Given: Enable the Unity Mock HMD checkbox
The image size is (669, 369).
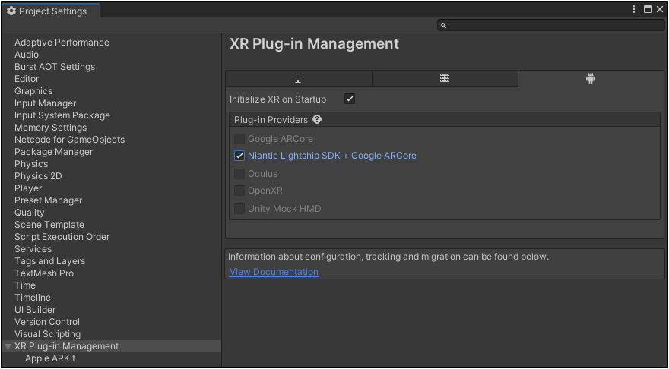Looking at the screenshot, I should pyautogui.click(x=239, y=209).
